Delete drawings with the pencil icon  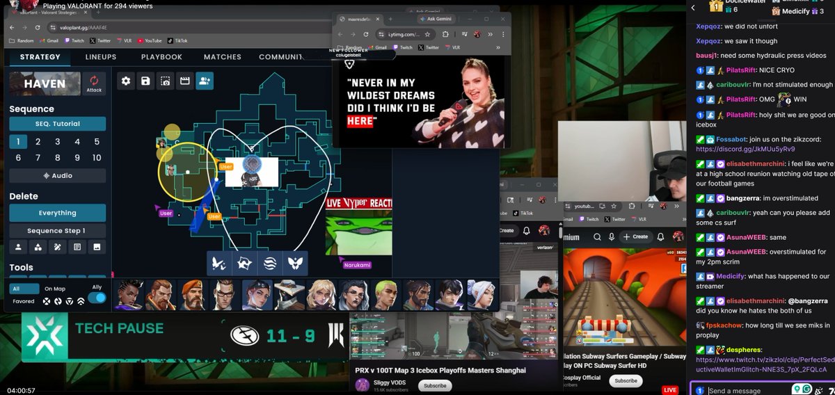[57, 247]
